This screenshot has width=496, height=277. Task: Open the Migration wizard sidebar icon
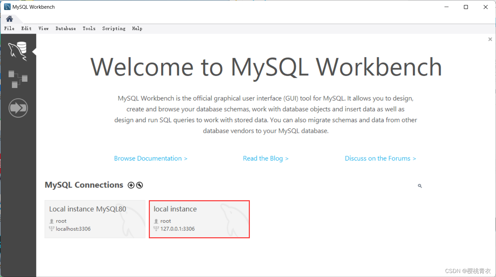coord(18,108)
